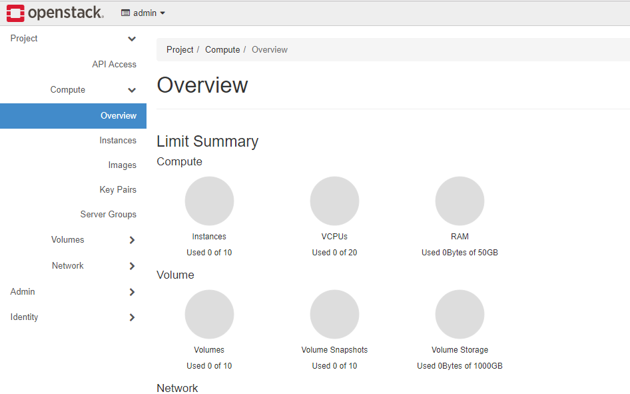Open the admin project dropdown
Screen dimensions: 630x394
tap(143, 13)
